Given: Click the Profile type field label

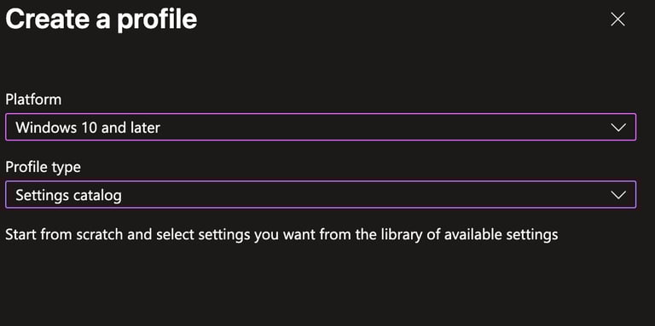Looking at the screenshot, I should 43,167.
